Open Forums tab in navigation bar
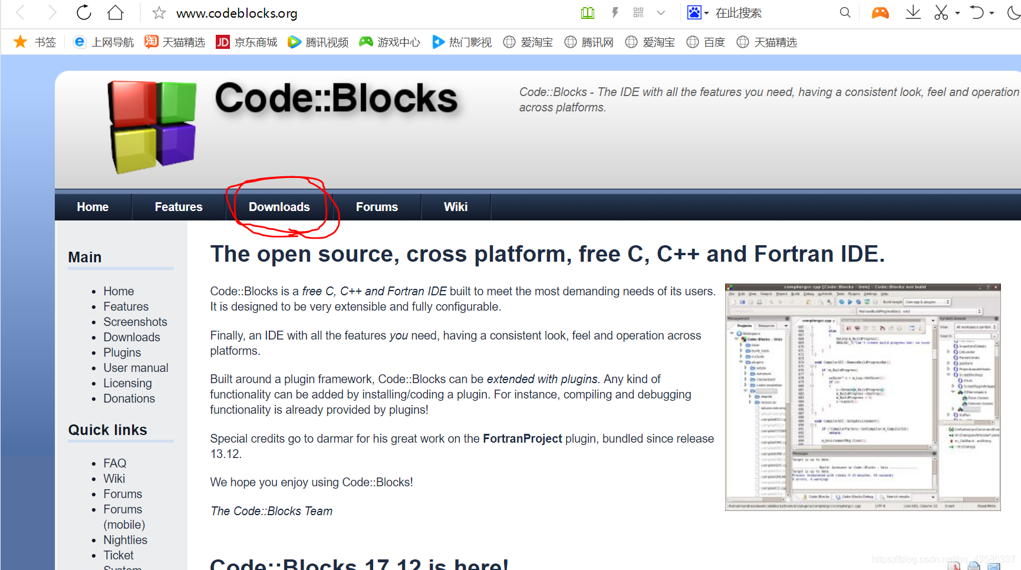This screenshot has height=570, width=1021. (x=377, y=207)
